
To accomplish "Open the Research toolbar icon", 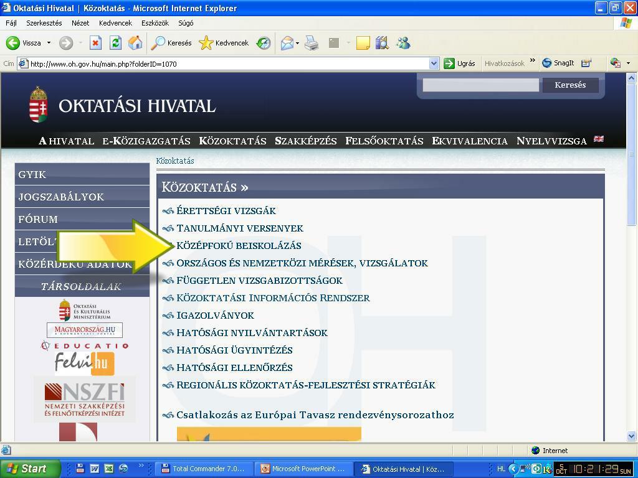I will point(382,43).
